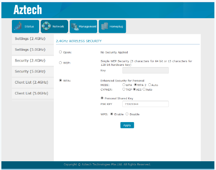Open Management tab label
The image size is (216, 170).
[88, 27]
